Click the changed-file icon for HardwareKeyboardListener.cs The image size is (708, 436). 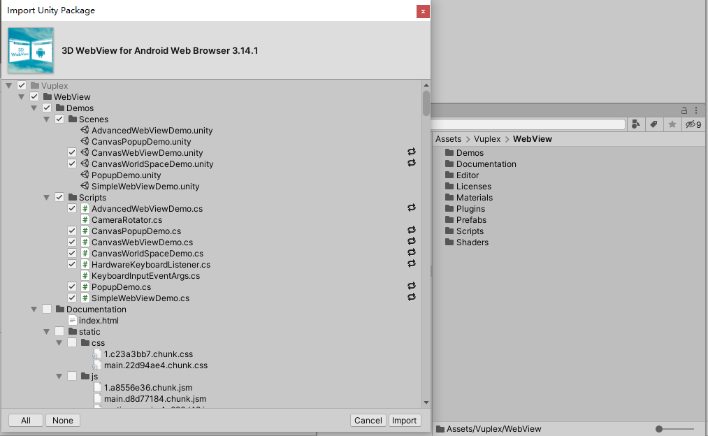[412, 264]
